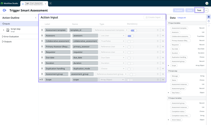This screenshot has height=125, width=211.
Task: Select Error Evaluation in Action Outline
Action: tap(19, 37)
